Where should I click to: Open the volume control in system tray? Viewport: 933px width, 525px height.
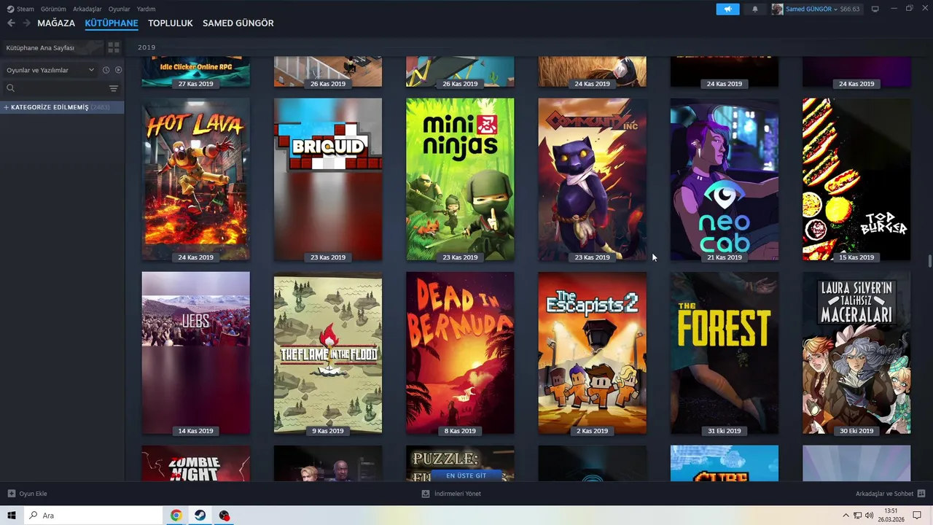pos(869,516)
